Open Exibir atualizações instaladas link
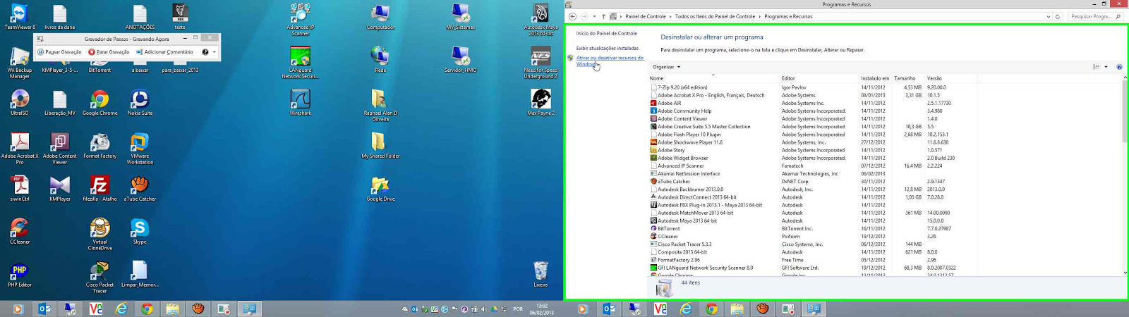This screenshot has height=317, width=1129. (x=607, y=48)
